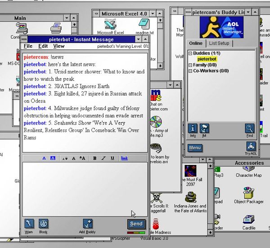Select the Microsoft Excel program icon
This screenshot has width=270, height=248.
(x=110, y=24)
